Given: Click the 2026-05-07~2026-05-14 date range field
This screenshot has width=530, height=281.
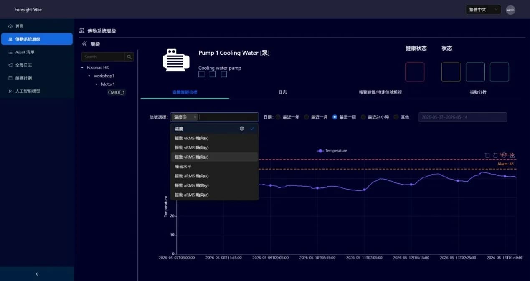Looking at the screenshot, I should click(x=463, y=117).
